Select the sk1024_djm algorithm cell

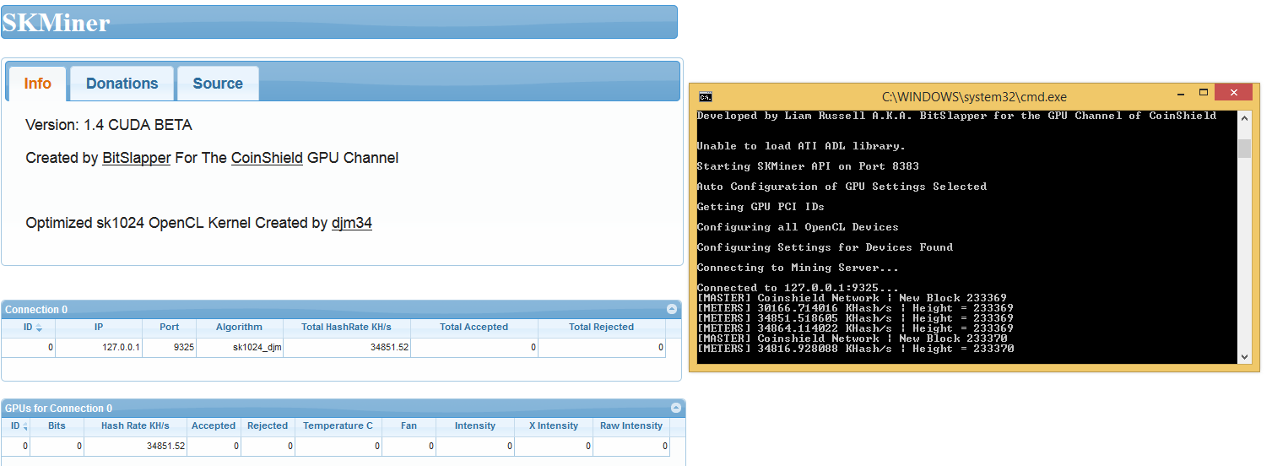[x=240, y=347]
